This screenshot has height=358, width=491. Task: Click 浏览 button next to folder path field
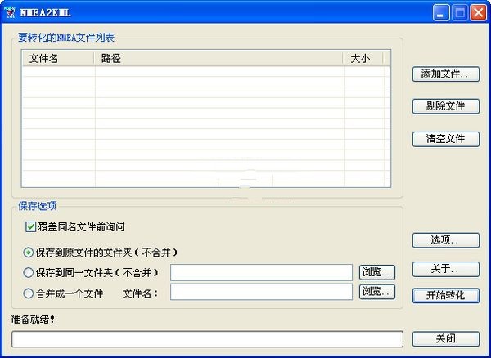377,273
